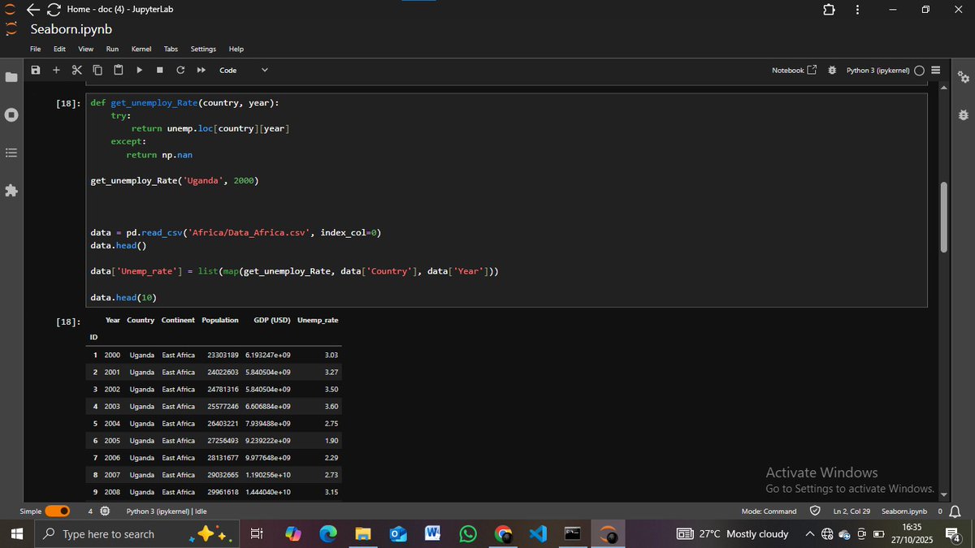
Task: Open WhatsApp from the taskbar
Action: click(468, 533)
